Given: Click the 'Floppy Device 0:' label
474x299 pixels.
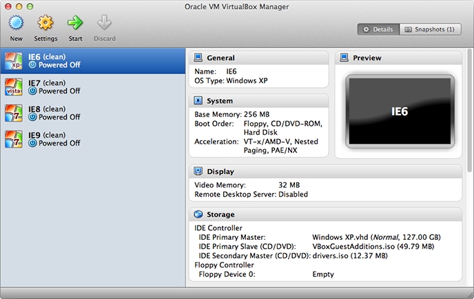Looking at the screenshot, I should coord(227,274).
